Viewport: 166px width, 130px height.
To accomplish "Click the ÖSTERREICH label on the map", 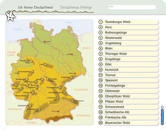I will pyautogui.click(x=83, y=116).
